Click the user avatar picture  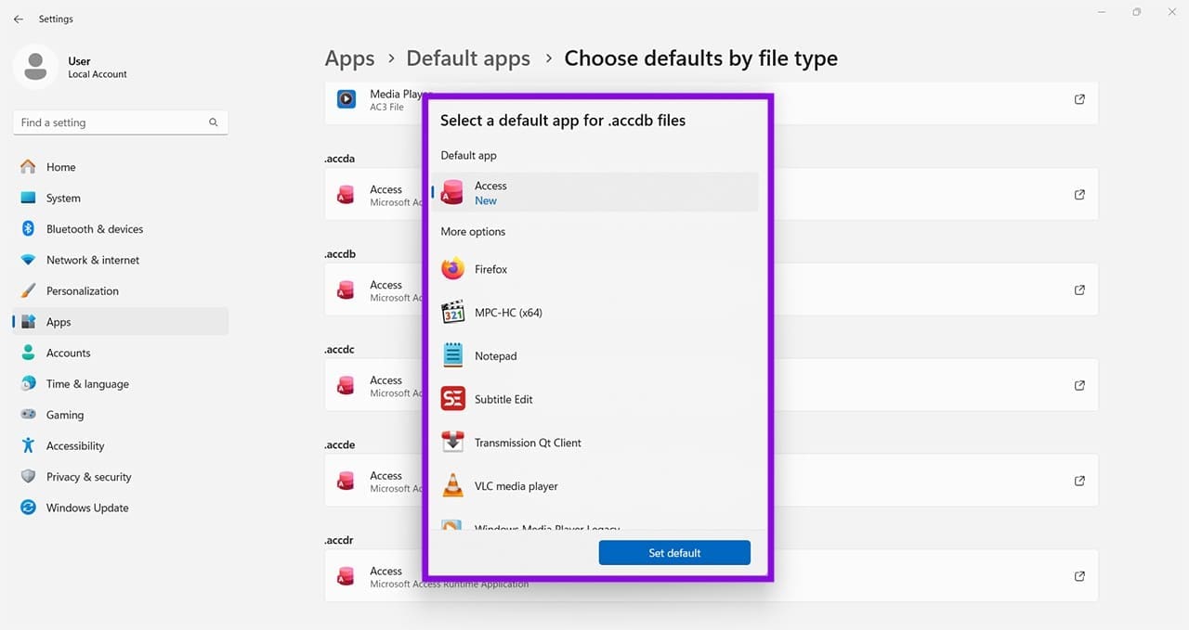[36, 67]
